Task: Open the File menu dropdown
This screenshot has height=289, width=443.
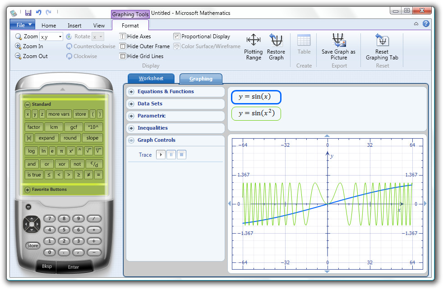Action: pos(23,25)
